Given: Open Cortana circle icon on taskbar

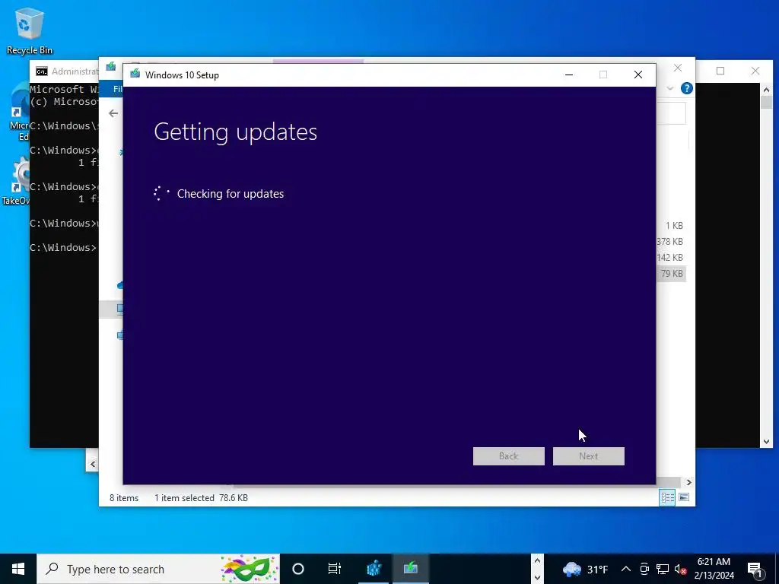Looking at the screenshot, I should pos(298,569).
